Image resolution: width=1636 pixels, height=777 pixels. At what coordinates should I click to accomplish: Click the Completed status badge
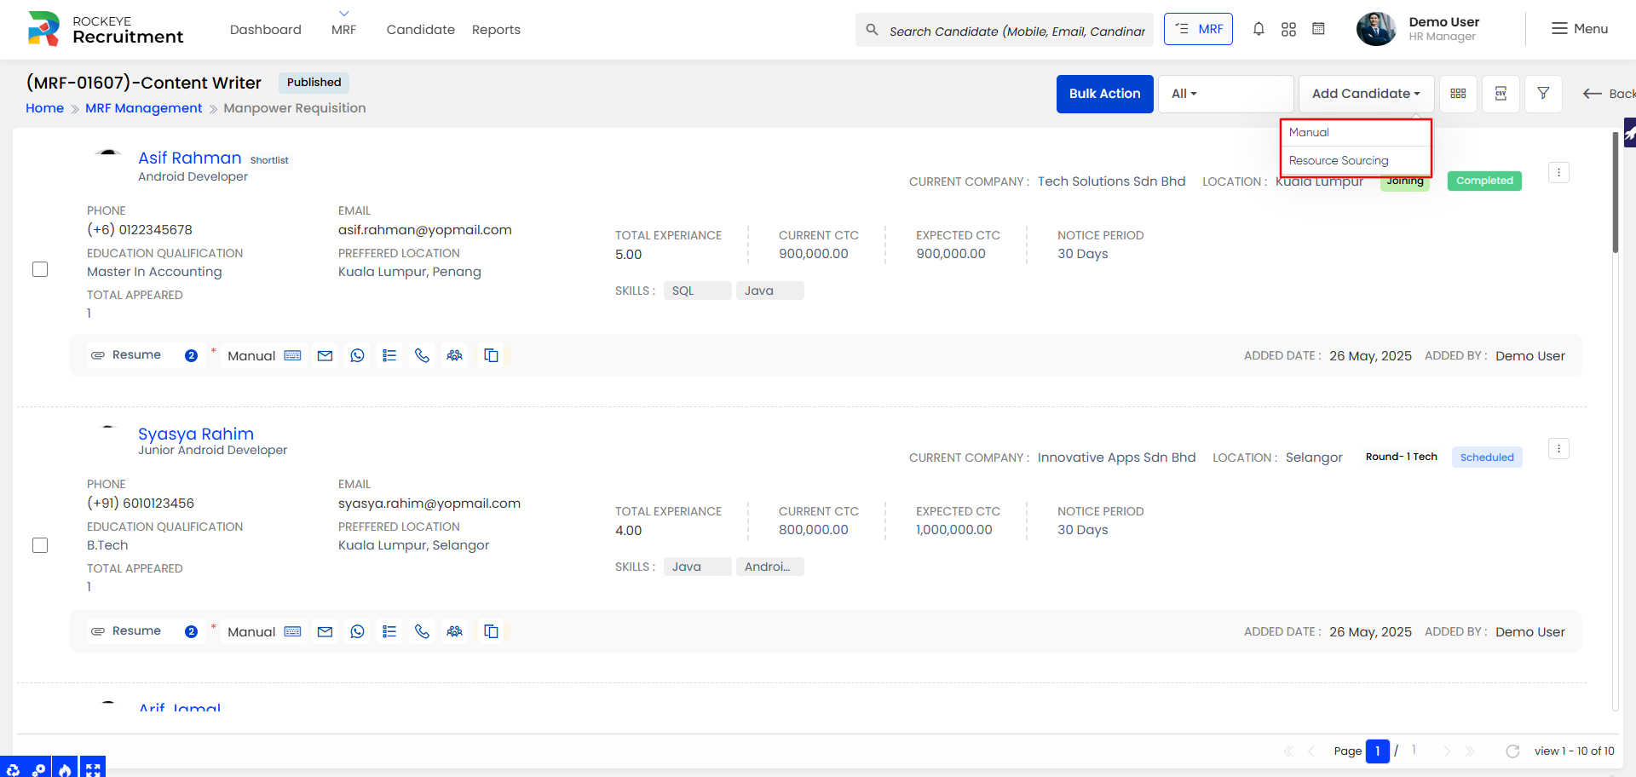pos(1484,181)
